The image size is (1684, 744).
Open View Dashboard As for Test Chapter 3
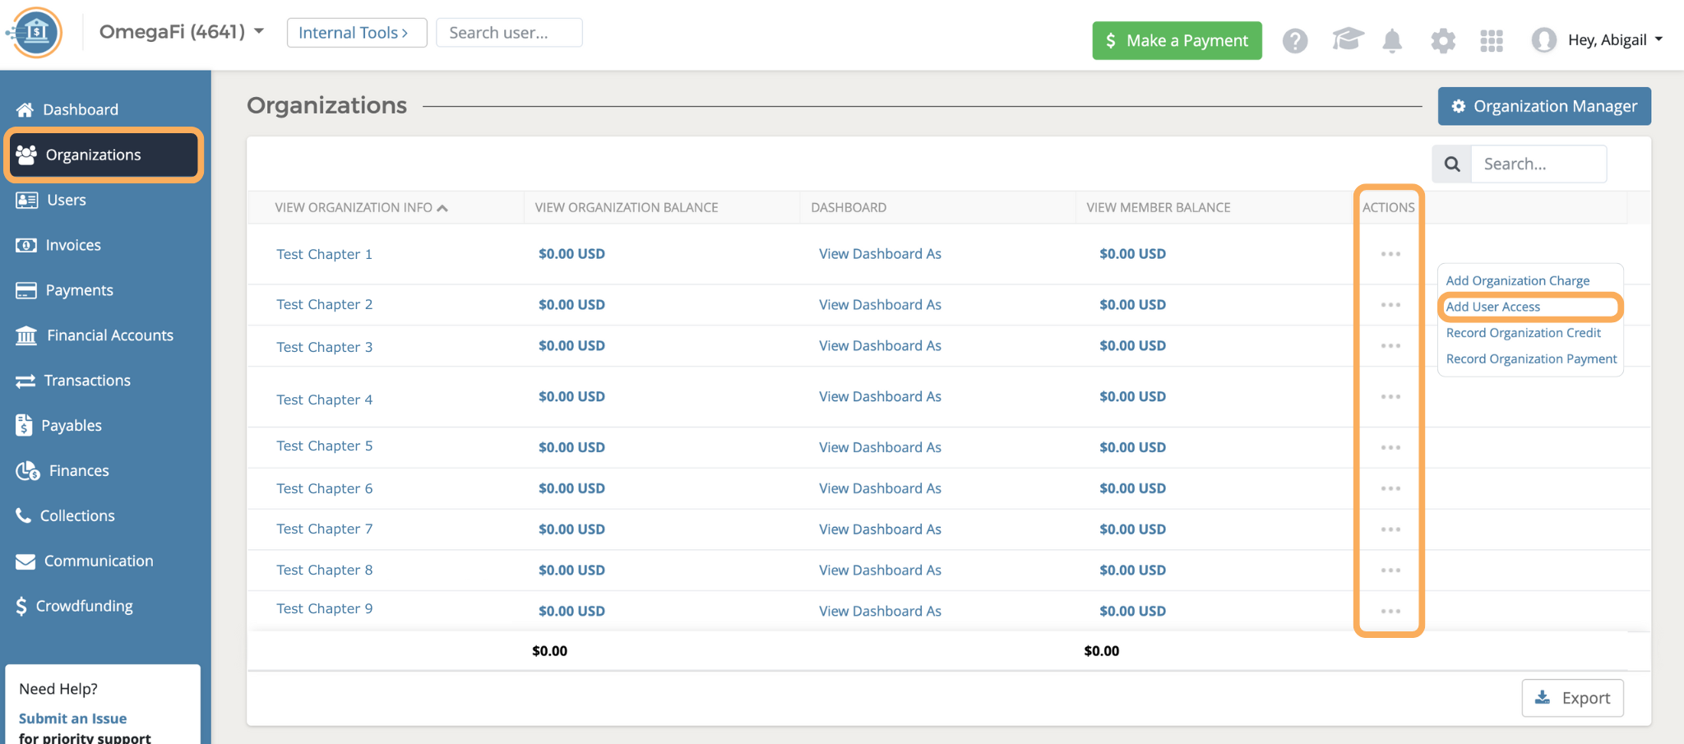[880, 346]
